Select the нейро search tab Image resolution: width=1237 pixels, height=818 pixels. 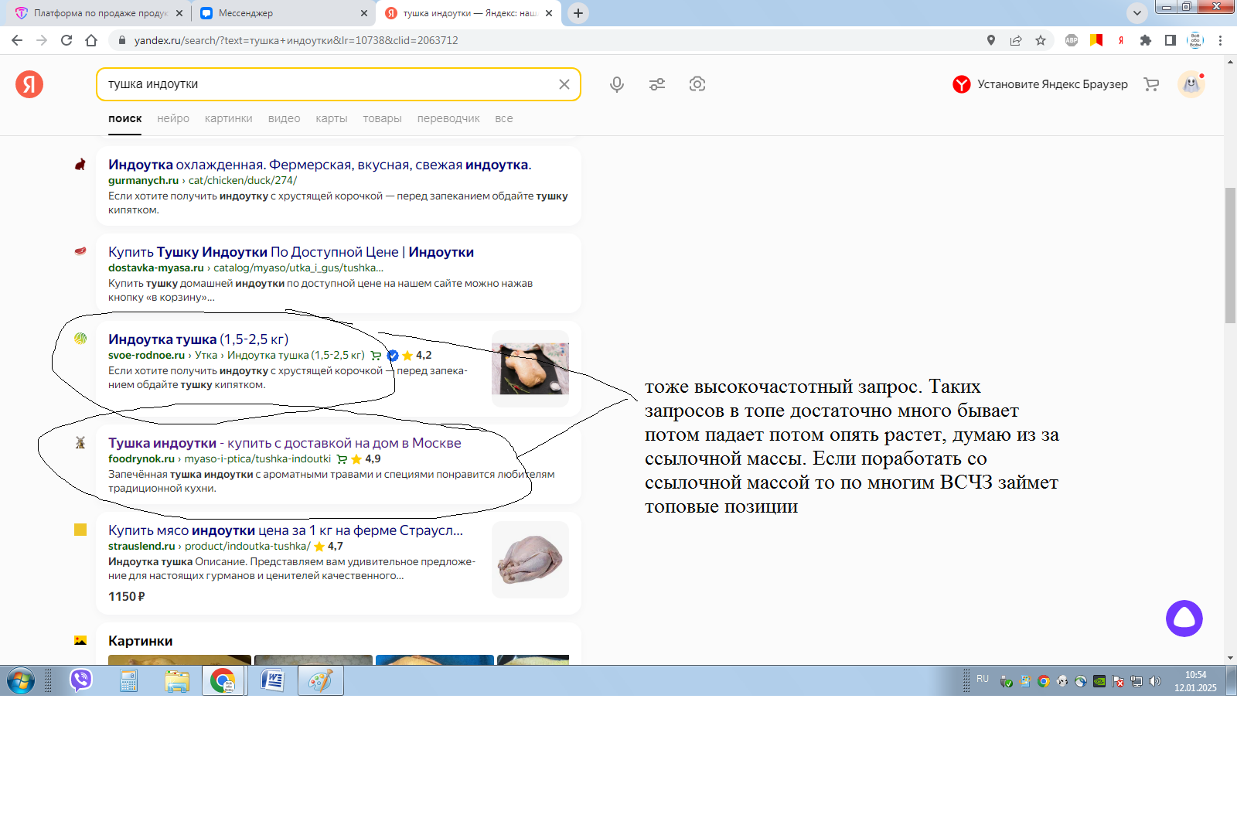(173, 118)
